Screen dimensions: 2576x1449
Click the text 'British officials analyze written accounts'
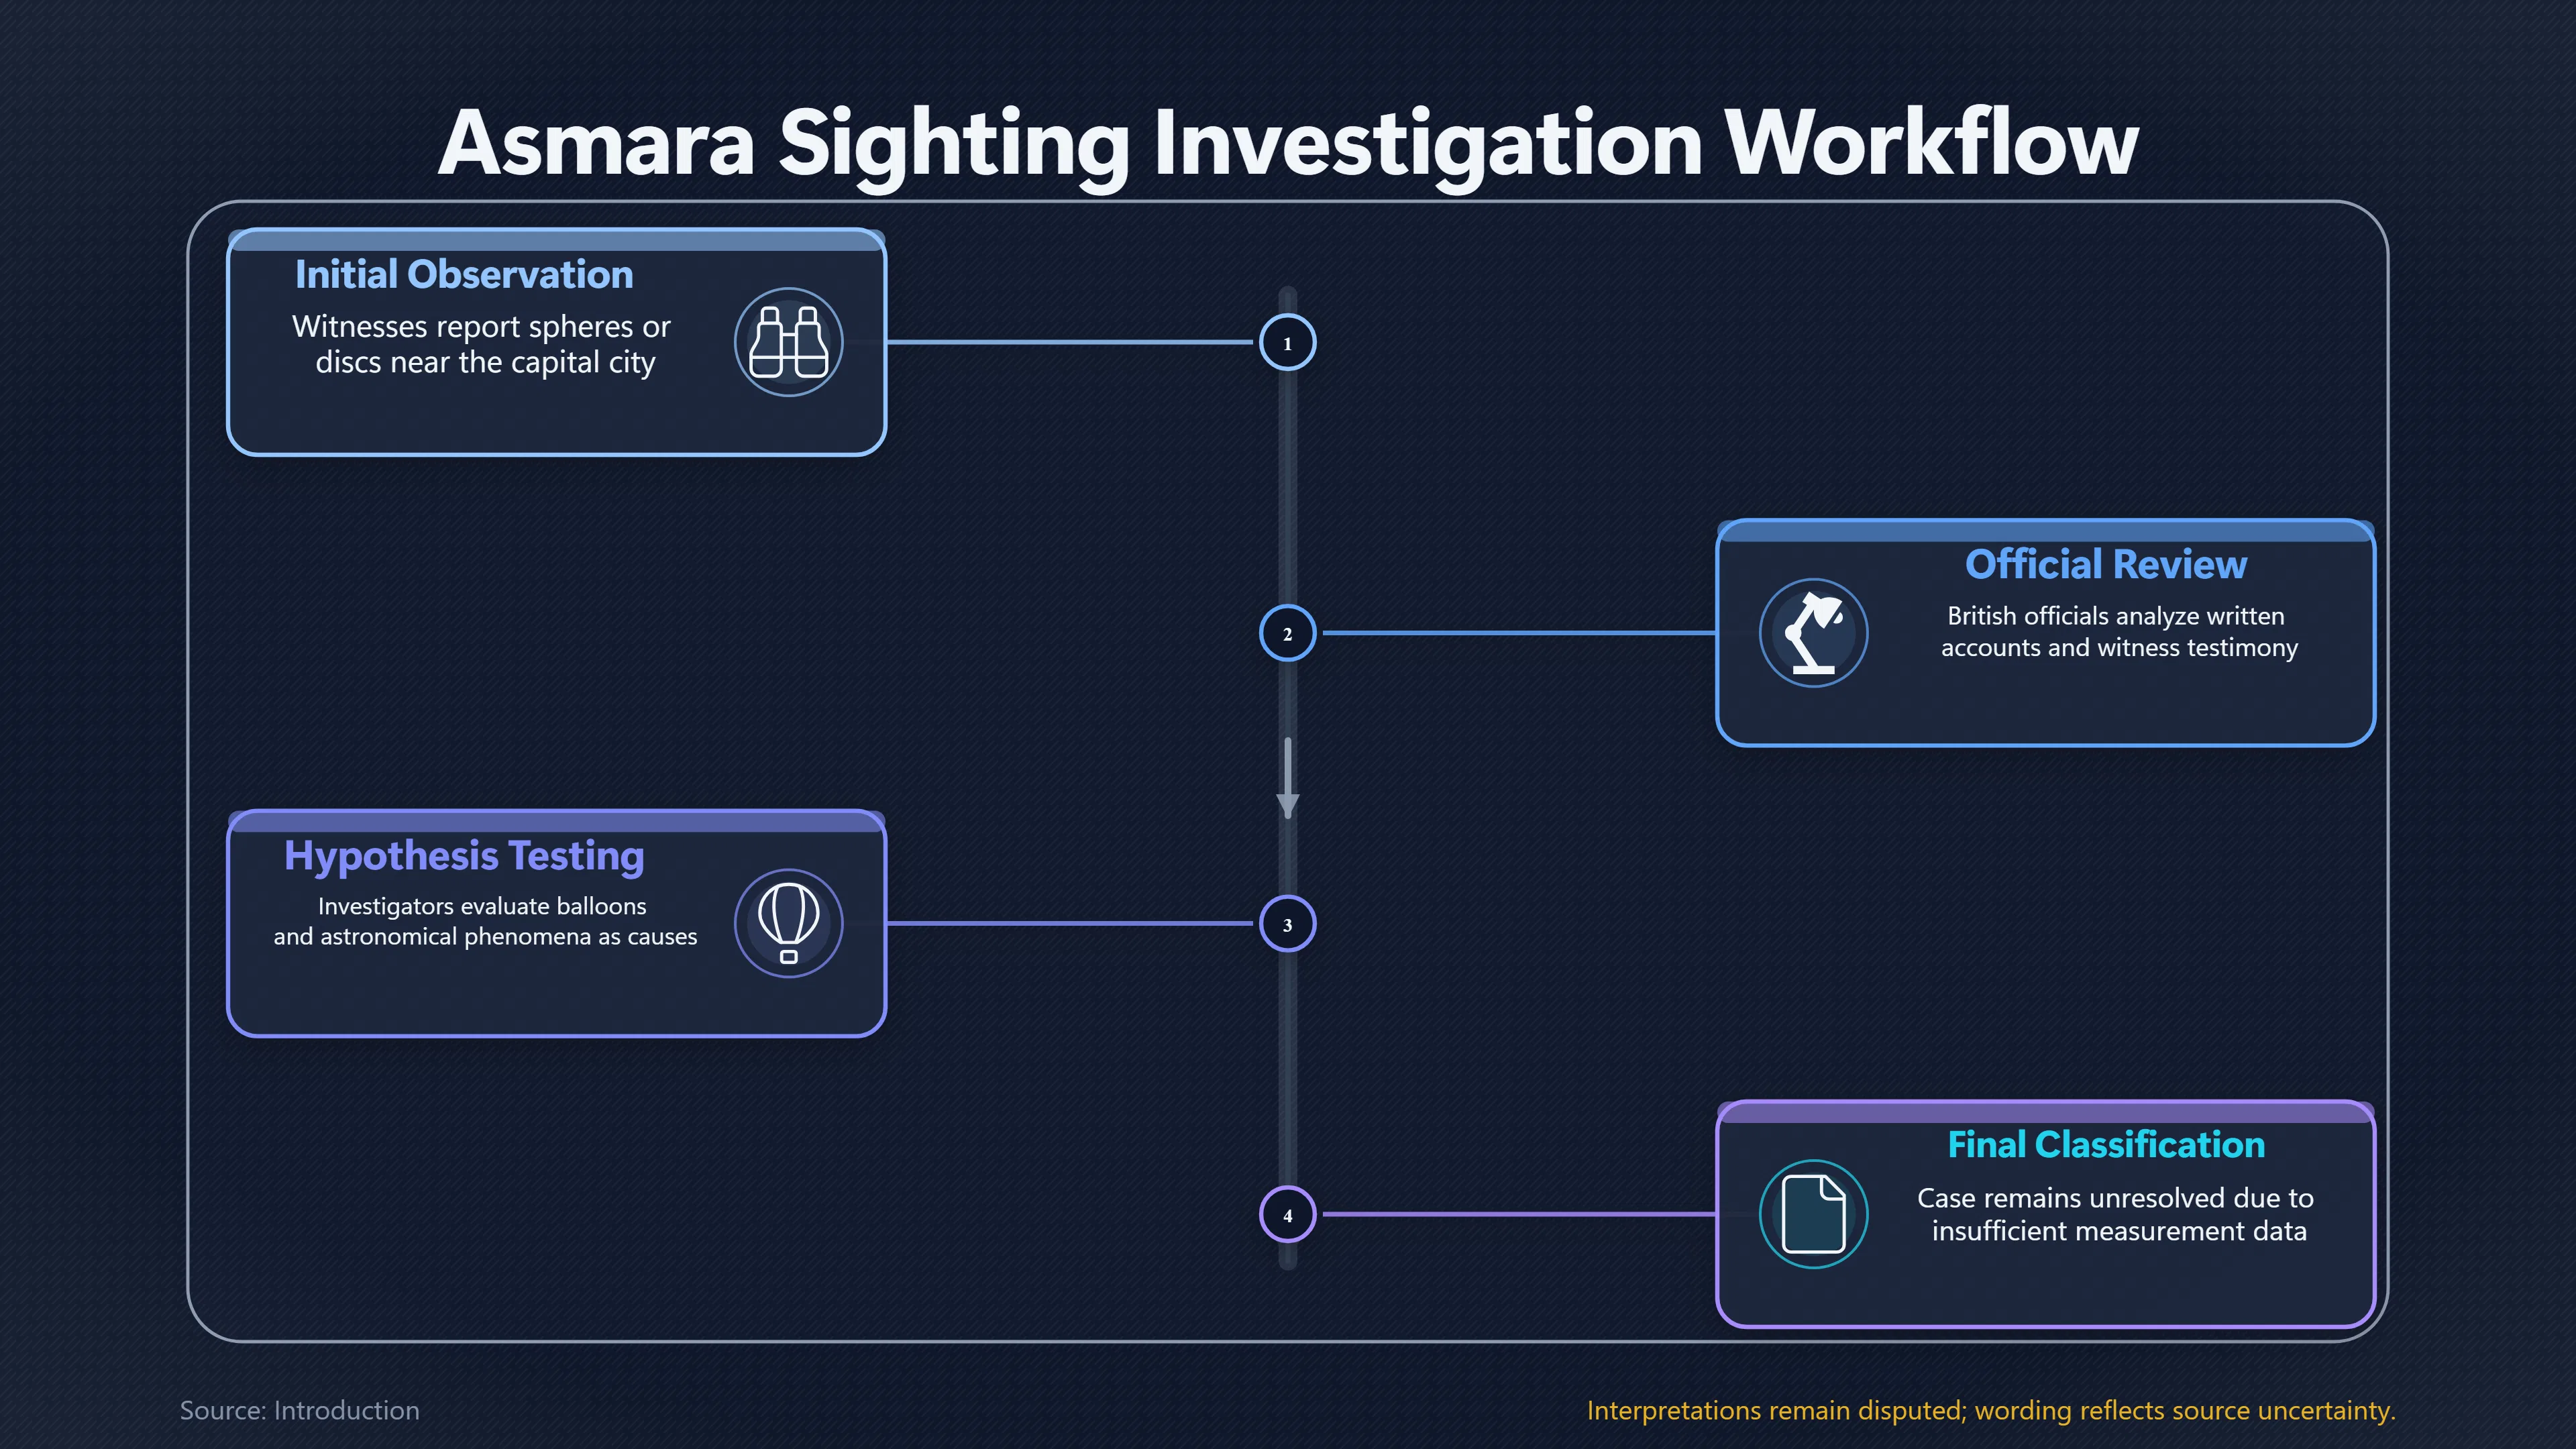click(2118, 631)
